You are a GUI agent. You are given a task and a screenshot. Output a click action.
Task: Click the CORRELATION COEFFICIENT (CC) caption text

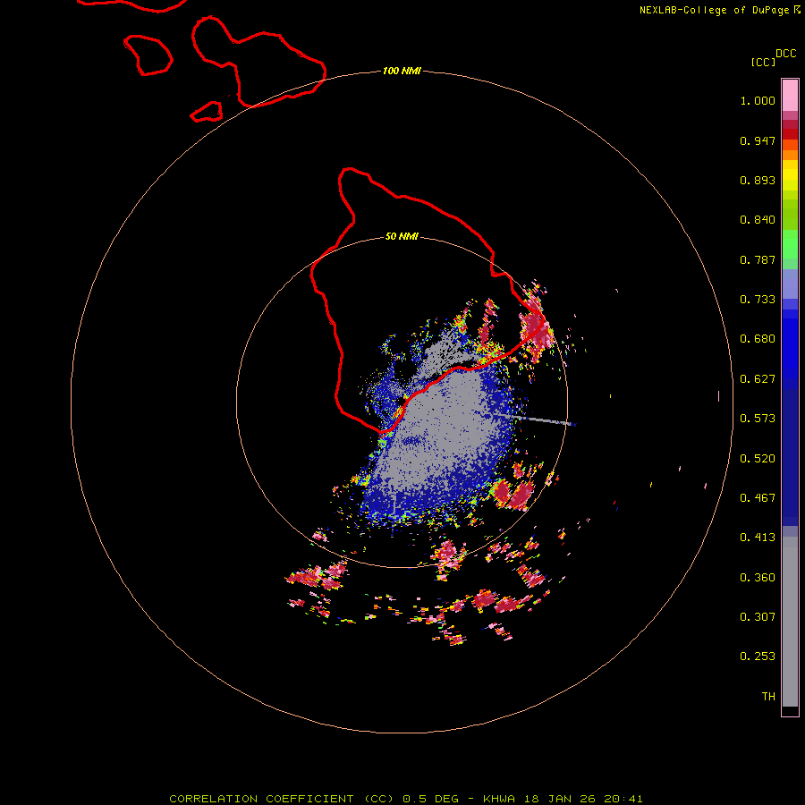283,799
